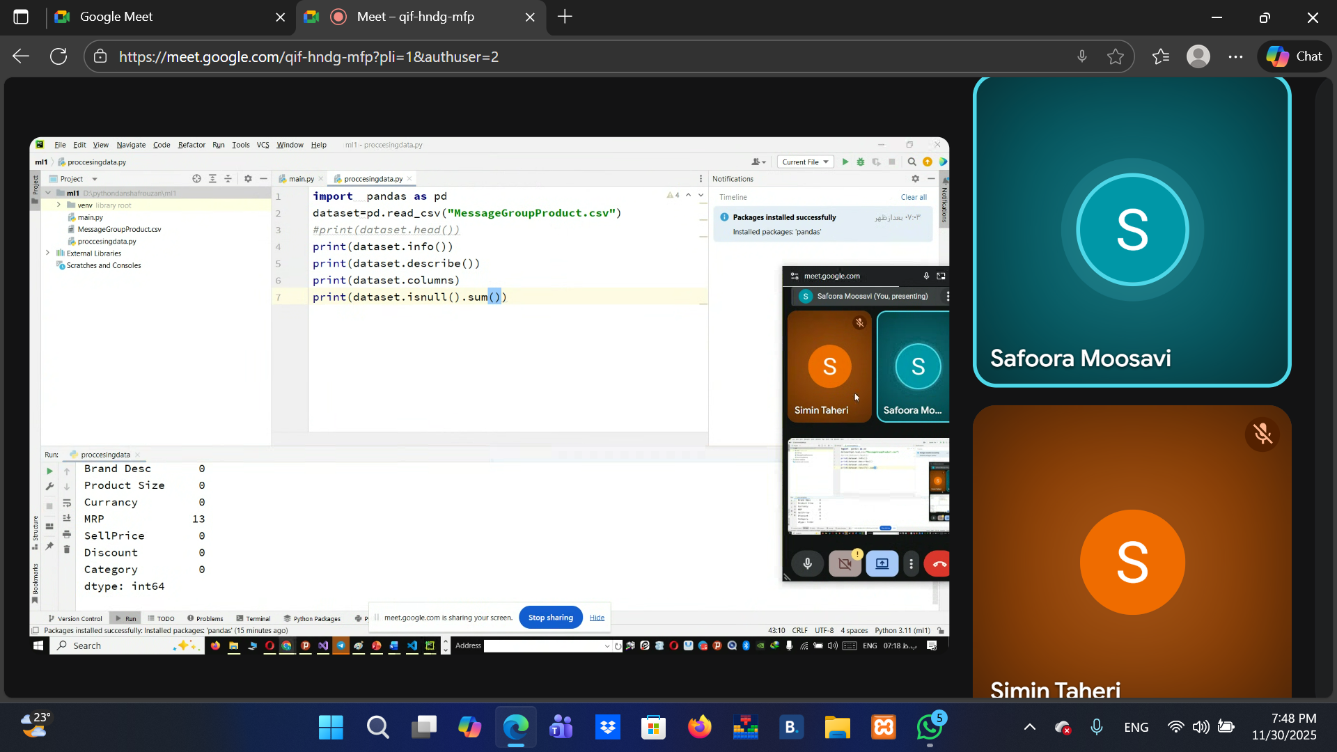Expand External Libraries node
1337x752 pixels.
48,253
